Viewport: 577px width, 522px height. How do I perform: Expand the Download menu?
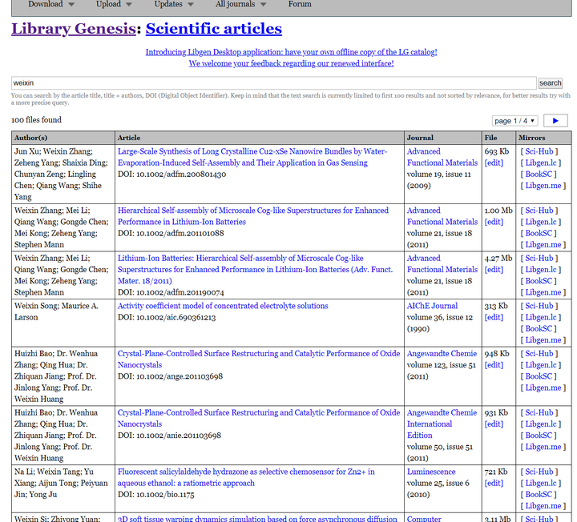point(51,4)
